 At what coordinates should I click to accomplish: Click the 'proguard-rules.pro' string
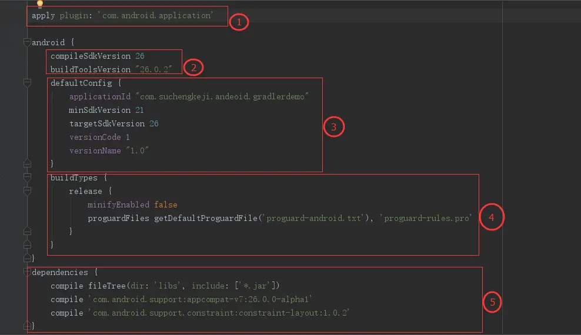(x=426, y=219)
